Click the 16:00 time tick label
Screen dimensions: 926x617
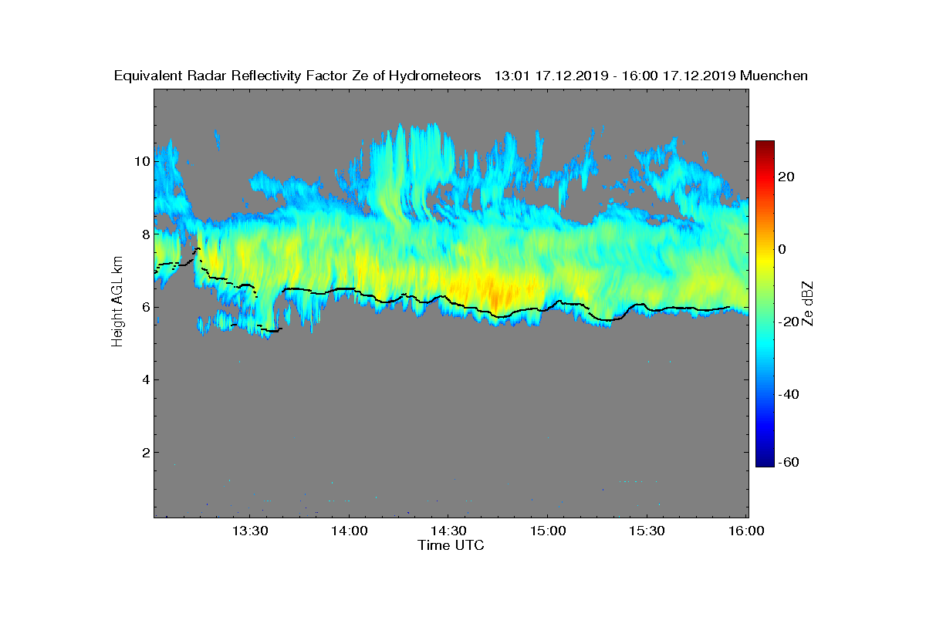tap(746, 531)
